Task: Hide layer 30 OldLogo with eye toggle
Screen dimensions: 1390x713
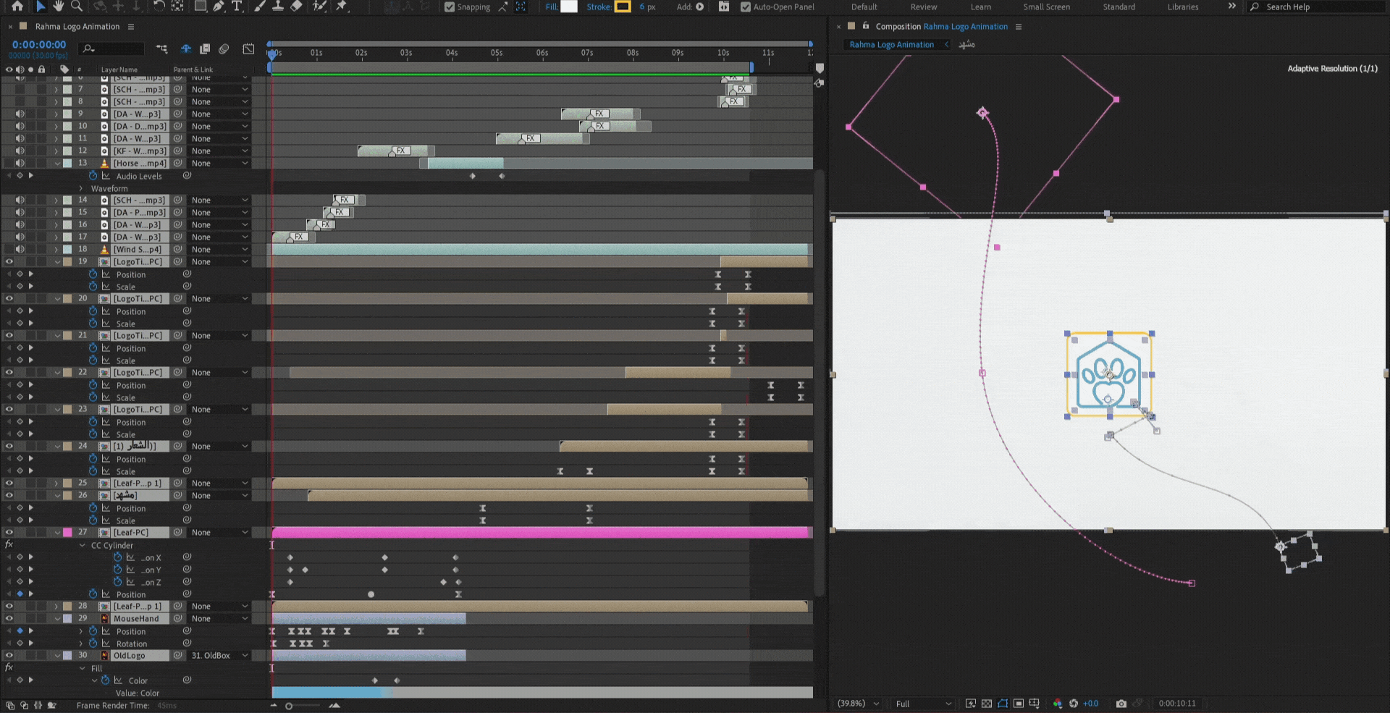Action: [x=9, y=655]
